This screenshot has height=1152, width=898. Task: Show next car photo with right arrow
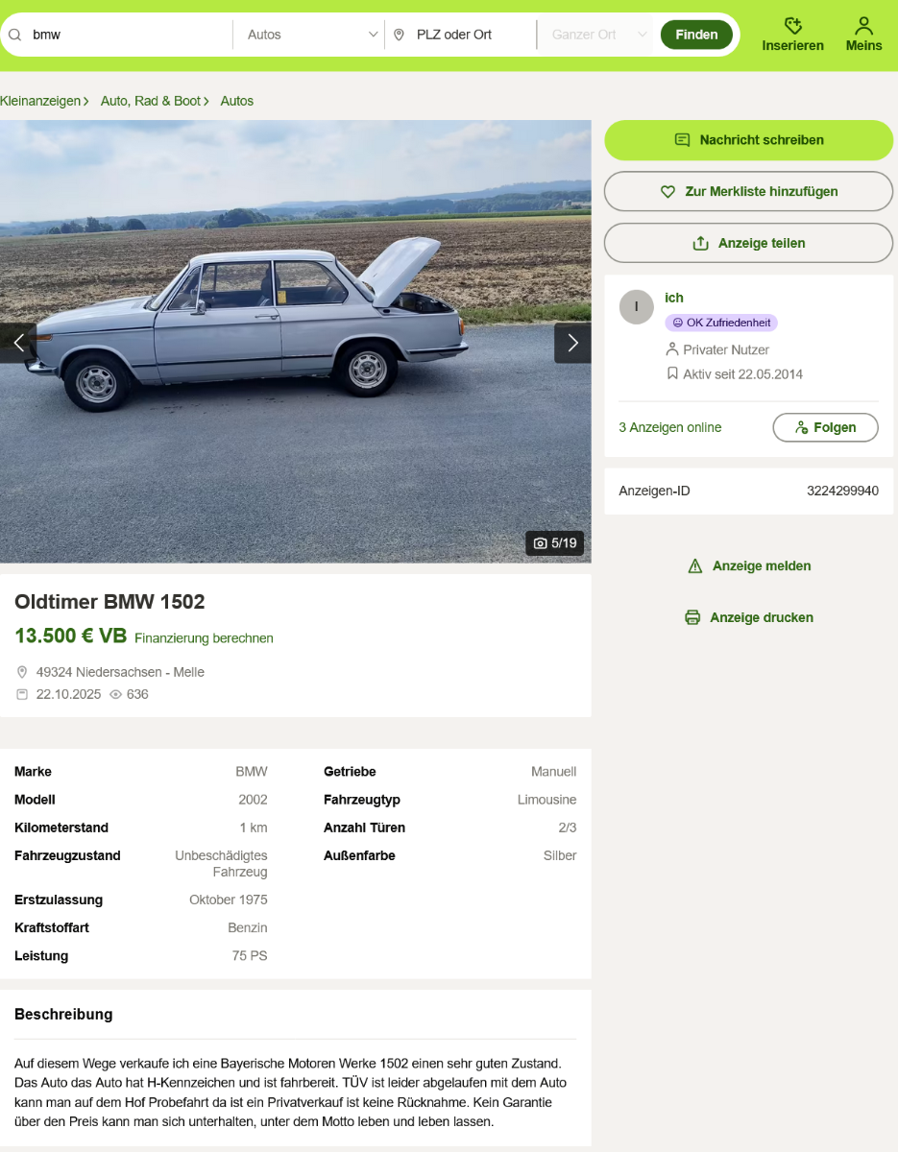[x=572, y=343]
